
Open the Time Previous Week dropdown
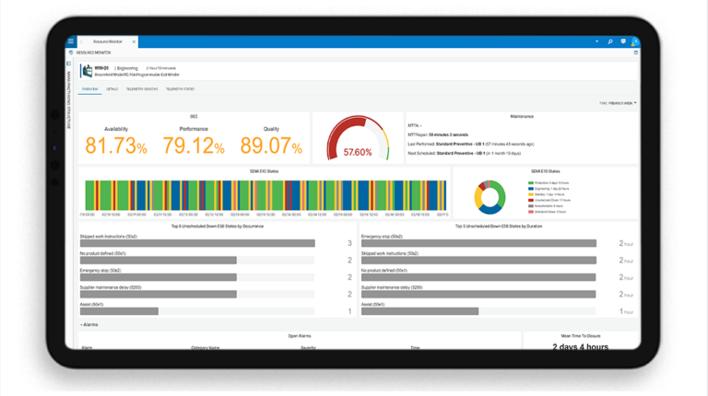coord(619,103)
